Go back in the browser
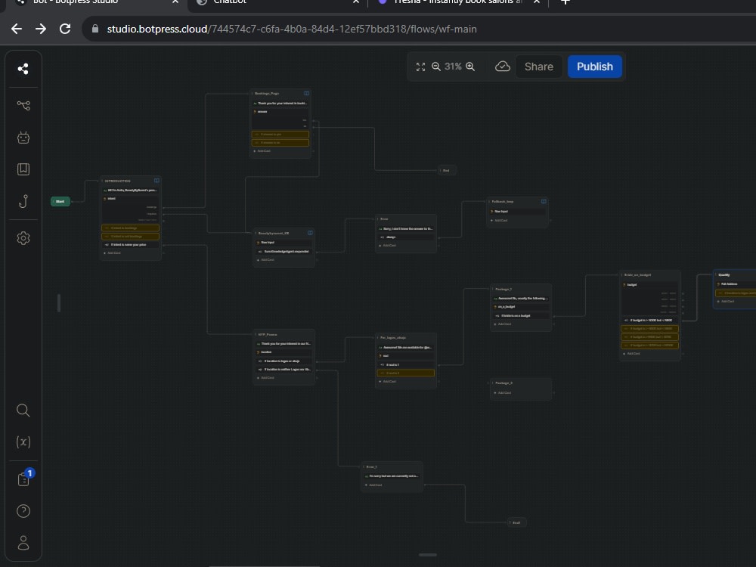Screen dimensions: 756x567 click(x=17, y=29)
